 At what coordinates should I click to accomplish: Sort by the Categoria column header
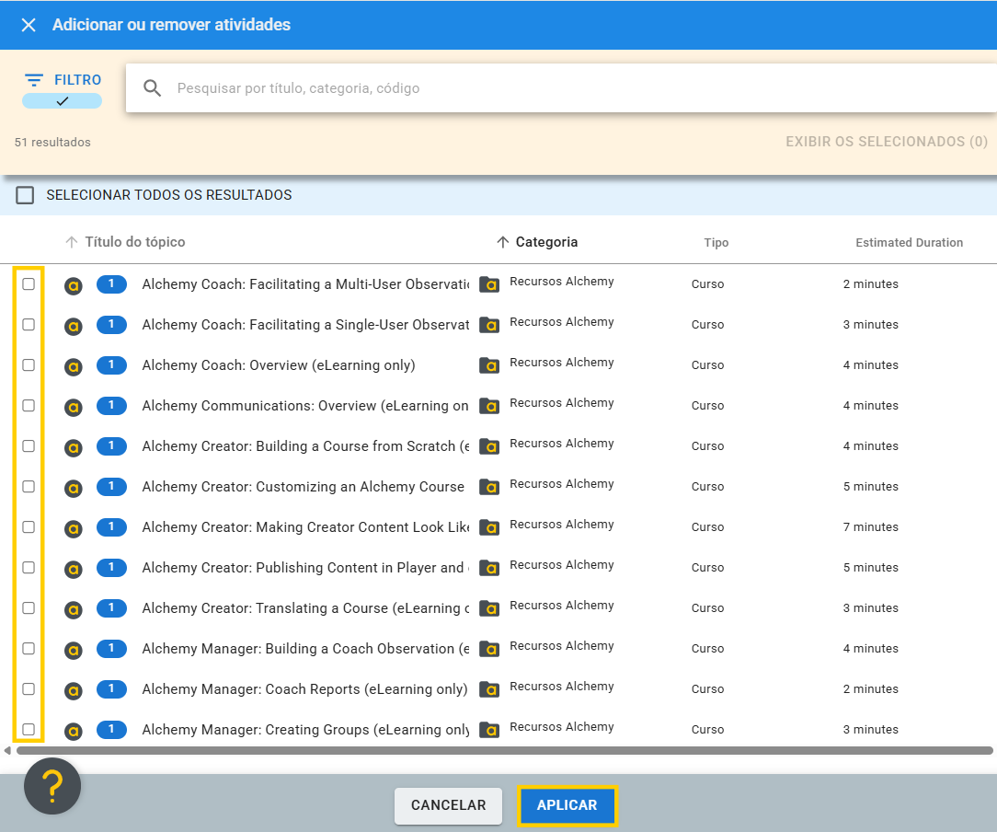tap(546, 242)
